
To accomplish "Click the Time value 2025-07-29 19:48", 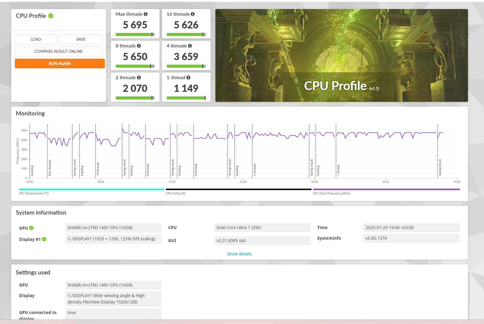I will point(411,228).
